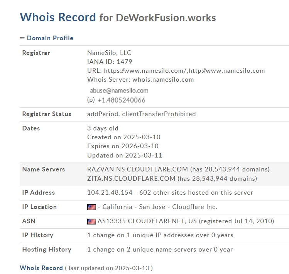Click RAZVAN.NS.CLOUDFLARE.COM name server
Screen dimensions: 289x274
point(137,170)
